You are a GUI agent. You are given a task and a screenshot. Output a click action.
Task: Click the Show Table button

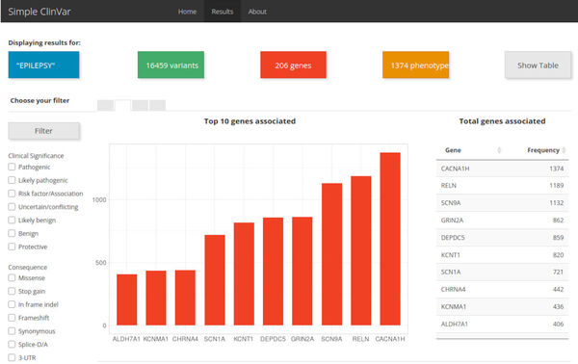pyautogui.click(x=538, y=65)
